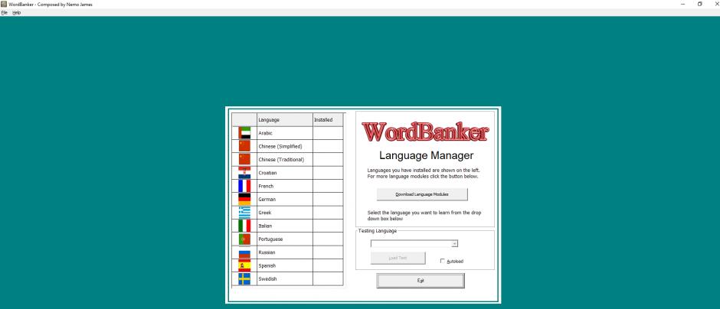Click the Exit button
This screenshot has width=720, height=309.
(x=421, y=281)
